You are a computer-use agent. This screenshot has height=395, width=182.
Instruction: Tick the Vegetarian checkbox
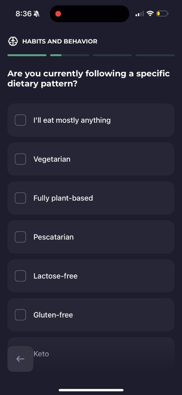20,159
